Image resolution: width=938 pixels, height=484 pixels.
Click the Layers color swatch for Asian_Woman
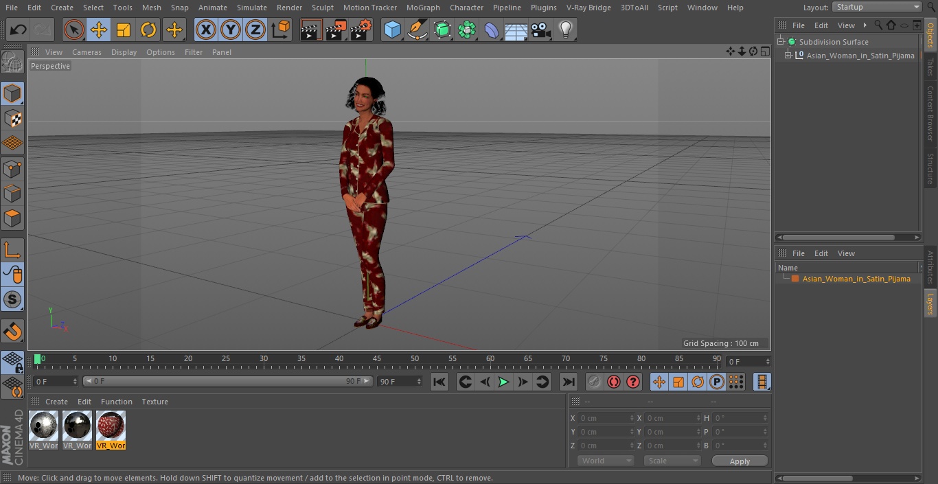[x=795, y=279]
